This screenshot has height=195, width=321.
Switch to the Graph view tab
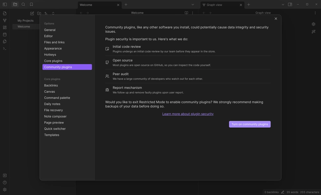pos(222,5)
